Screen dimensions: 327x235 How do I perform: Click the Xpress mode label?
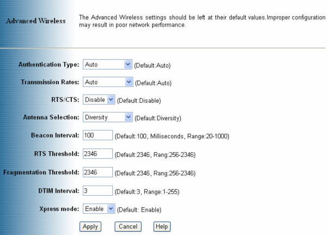pyautogui.click(x=59, y=209)
